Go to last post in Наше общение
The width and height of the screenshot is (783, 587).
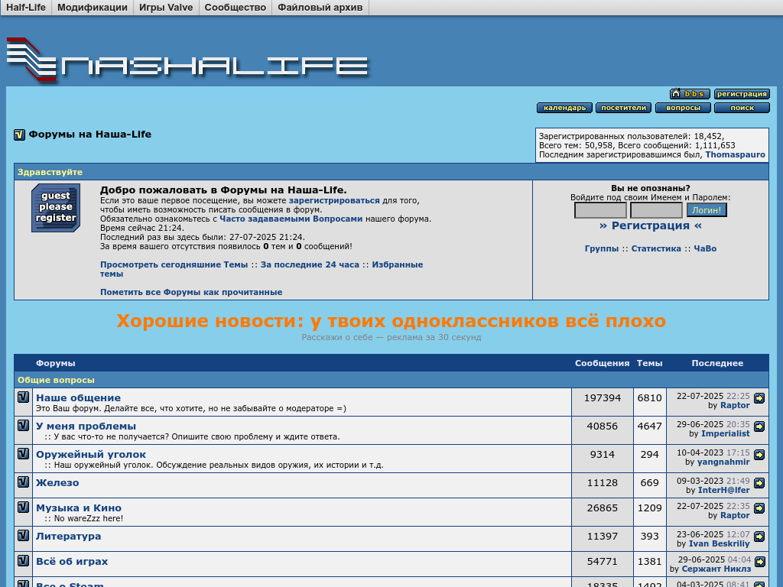click(x=759, y=398)
